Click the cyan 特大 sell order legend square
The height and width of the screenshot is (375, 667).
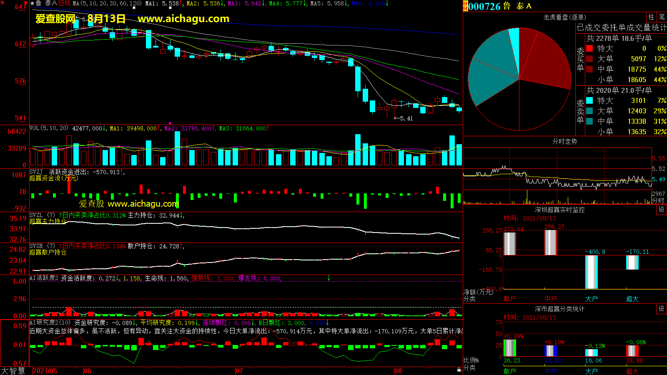pyautogui.click(x=589, y=100)
